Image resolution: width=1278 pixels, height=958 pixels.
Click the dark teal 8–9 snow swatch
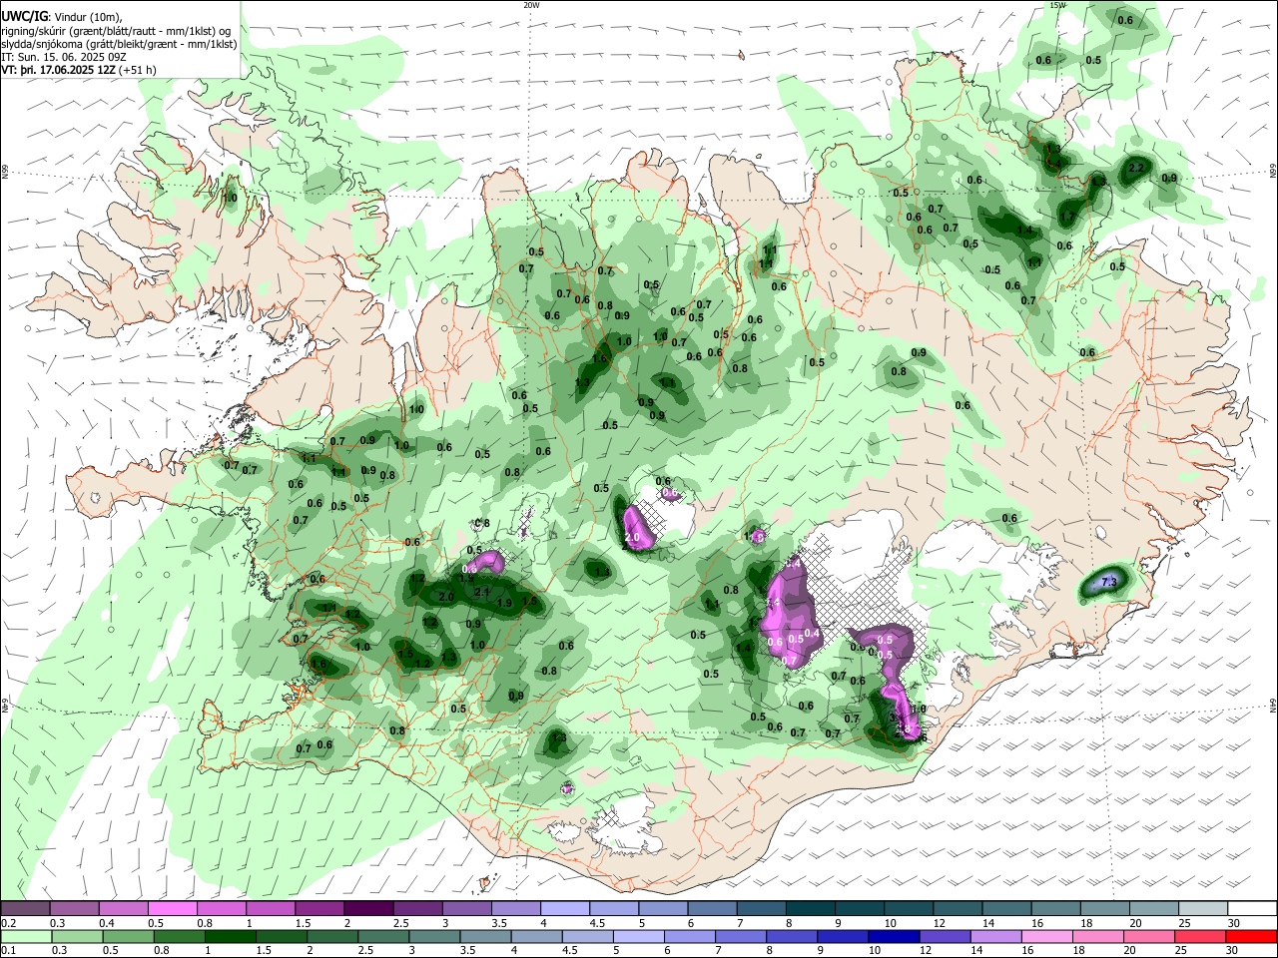click(811, 909)
